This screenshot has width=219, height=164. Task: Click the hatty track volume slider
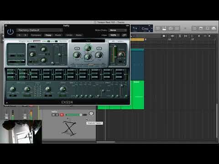[76, 115]
